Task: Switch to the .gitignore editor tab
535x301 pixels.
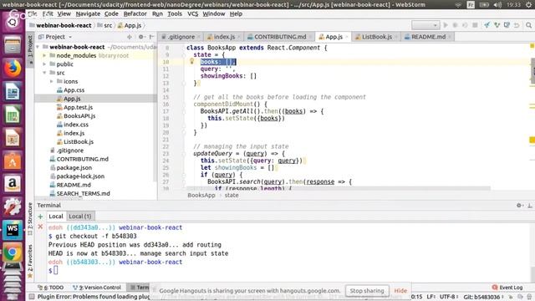Action: [181, 37]
